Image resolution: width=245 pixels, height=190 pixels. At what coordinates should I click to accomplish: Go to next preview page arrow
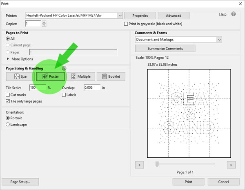coord(231,165)
